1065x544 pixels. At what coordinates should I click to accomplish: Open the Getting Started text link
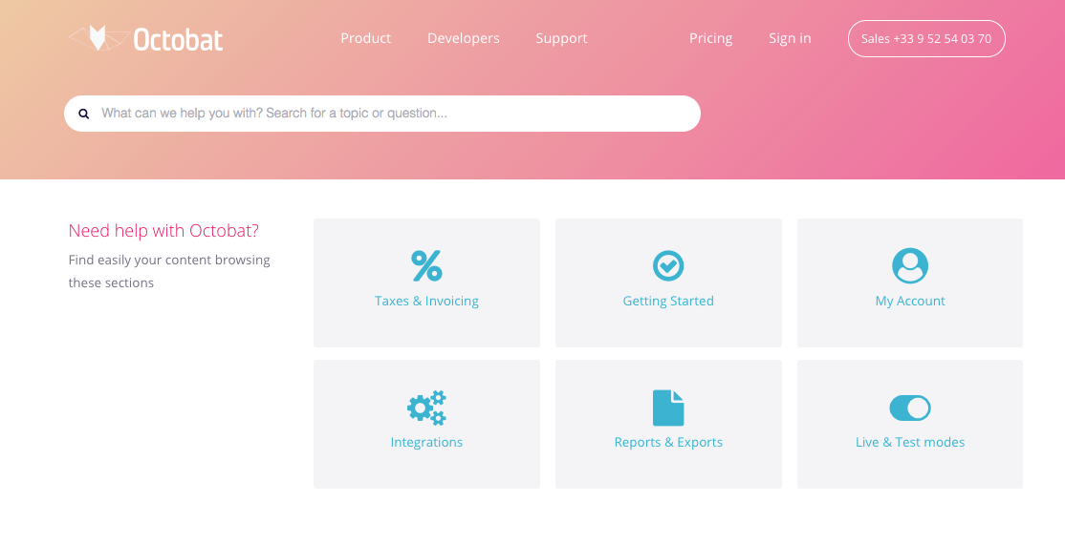tap(668, 301)
